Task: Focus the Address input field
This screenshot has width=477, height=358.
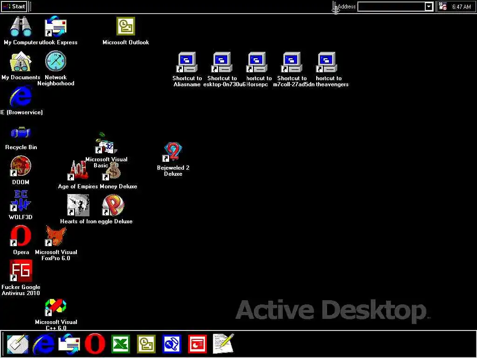Action: point(391,7)
